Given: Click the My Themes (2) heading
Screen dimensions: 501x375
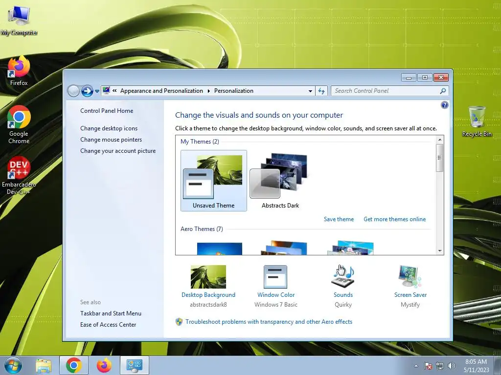Looking at the screenshot, I should [x=200, y=142].
